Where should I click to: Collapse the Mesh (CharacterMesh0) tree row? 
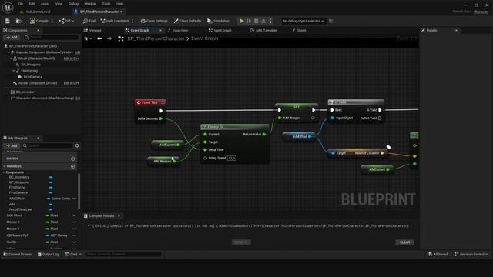pyautogui.click(x=12, y=58)
